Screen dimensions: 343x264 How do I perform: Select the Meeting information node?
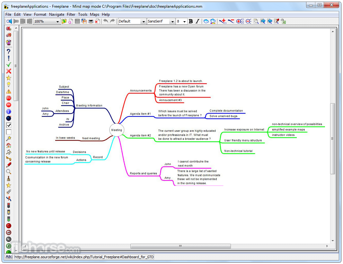pyautogui.click(x=89, y=105)
